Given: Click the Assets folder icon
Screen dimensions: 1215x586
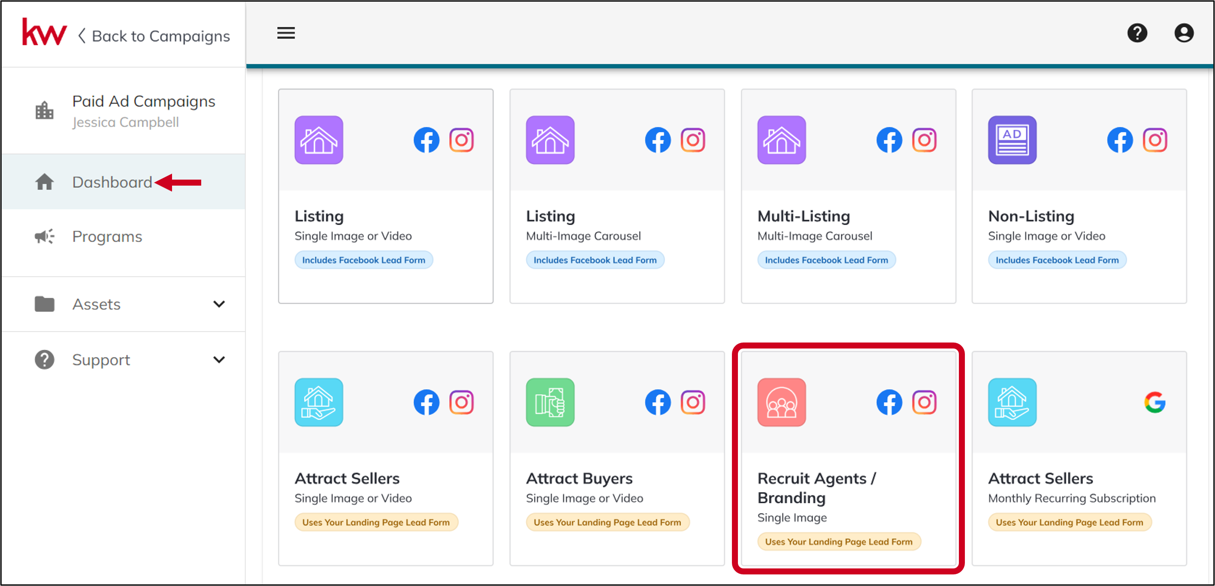Looking at the screenshot, I should (x=44, y=304).
